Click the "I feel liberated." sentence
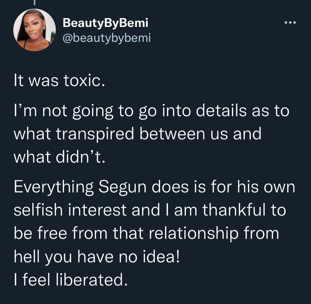This screenshot has height=304, width=311. tap(71, 279)
